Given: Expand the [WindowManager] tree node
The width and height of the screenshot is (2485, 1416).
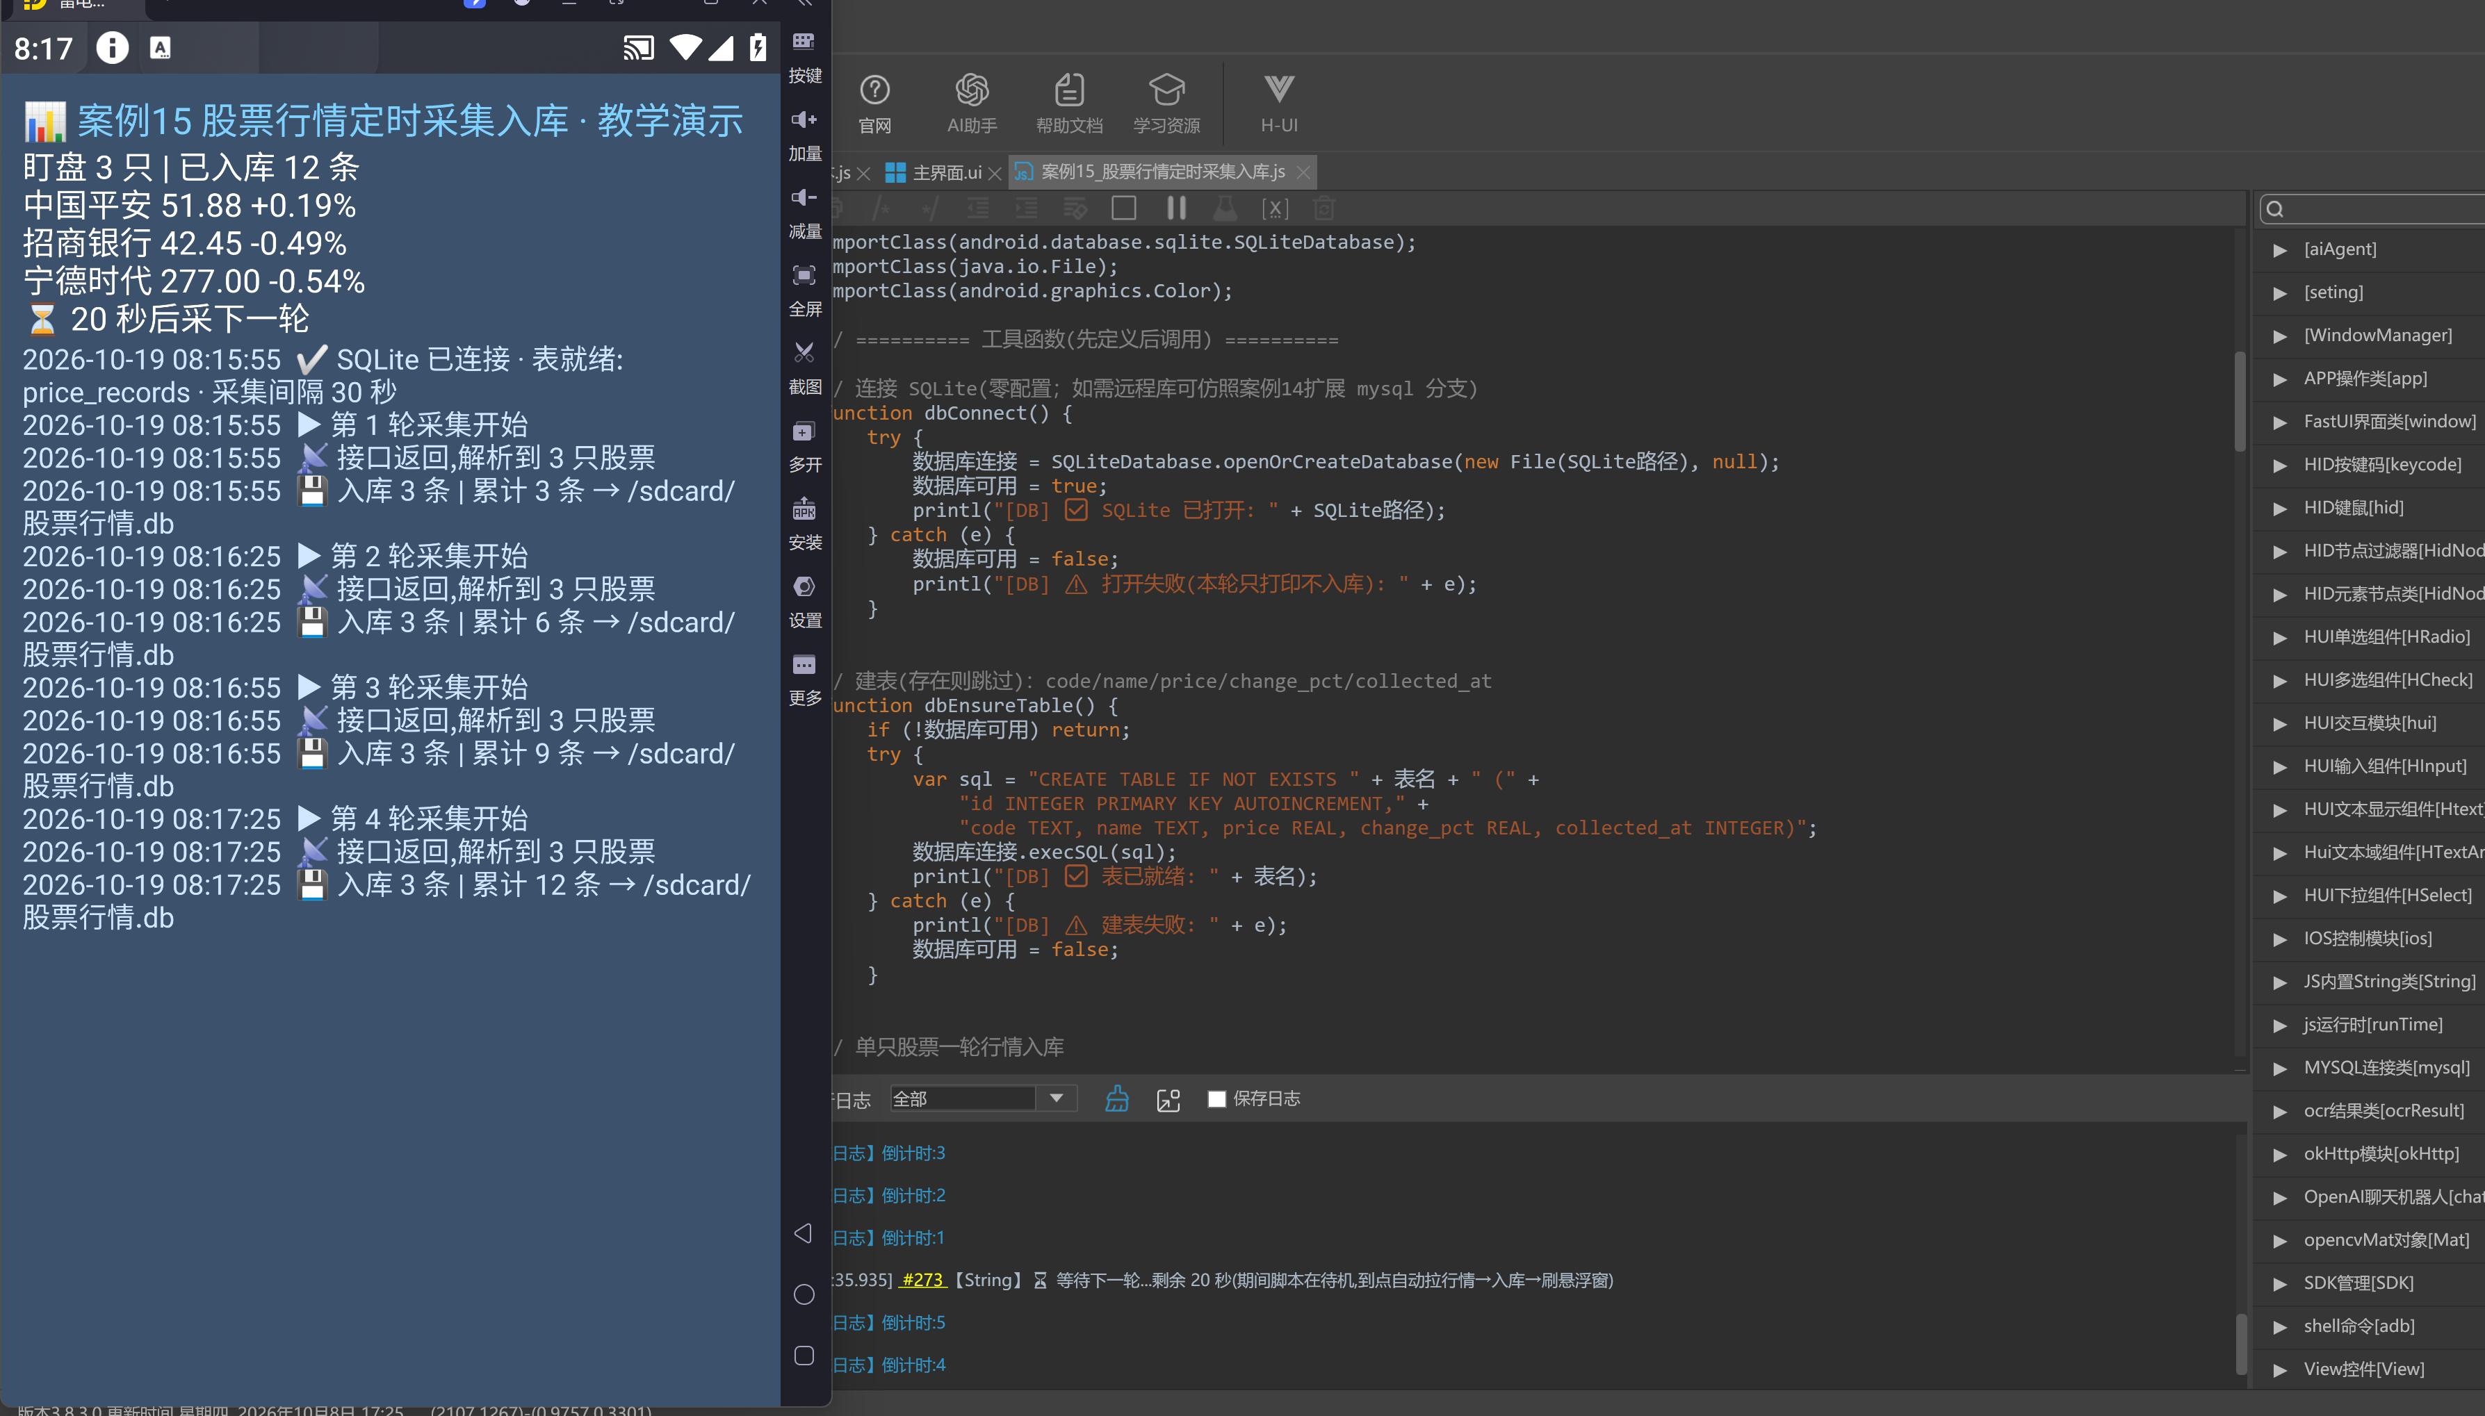Looking at the screenshot, I should point(2280,336).
